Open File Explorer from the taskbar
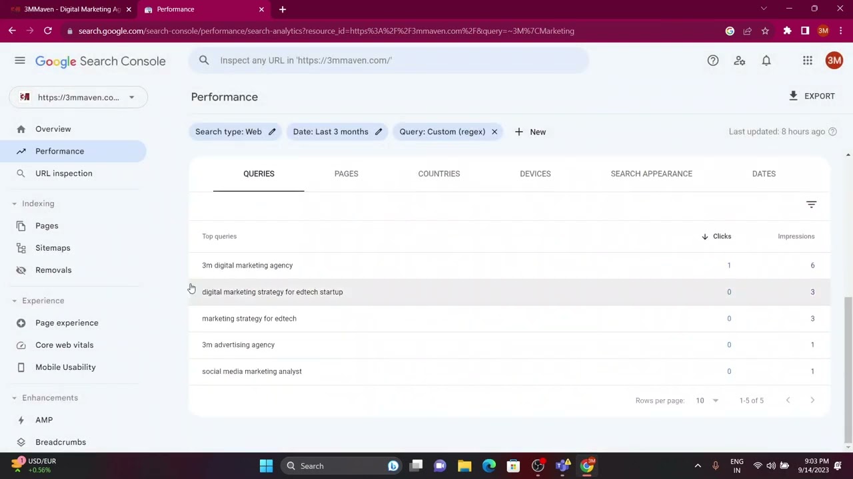The height and width of the screenshot is (479, 853). [464, 466]
